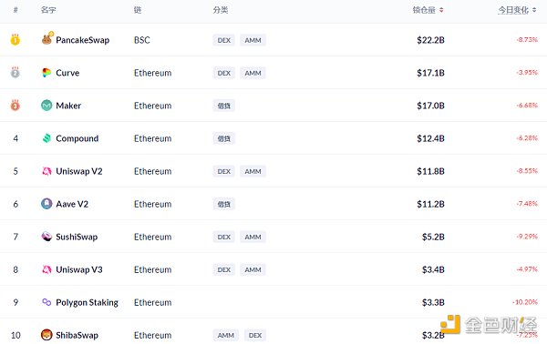
Task: Click the Aave V2 ghost icon
Action: (x=46, y=204)
